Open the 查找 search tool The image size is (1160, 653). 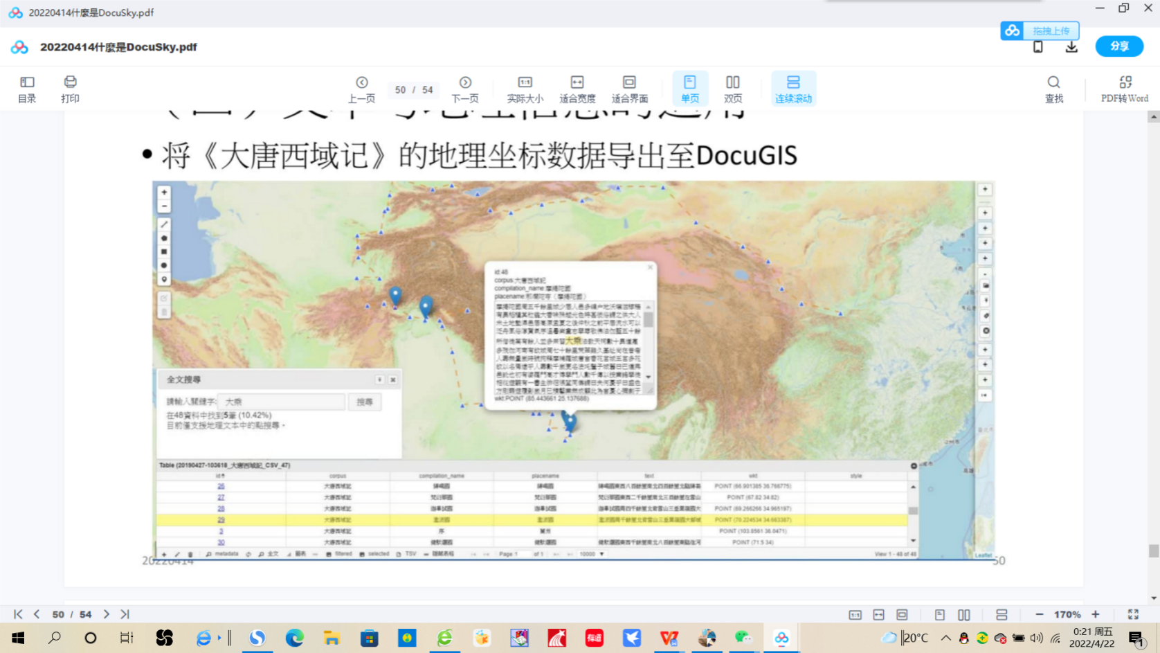(x=1053, y=89)
